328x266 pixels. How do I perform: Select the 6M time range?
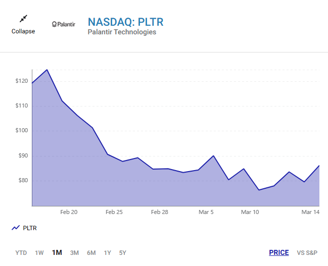[91, 253]
